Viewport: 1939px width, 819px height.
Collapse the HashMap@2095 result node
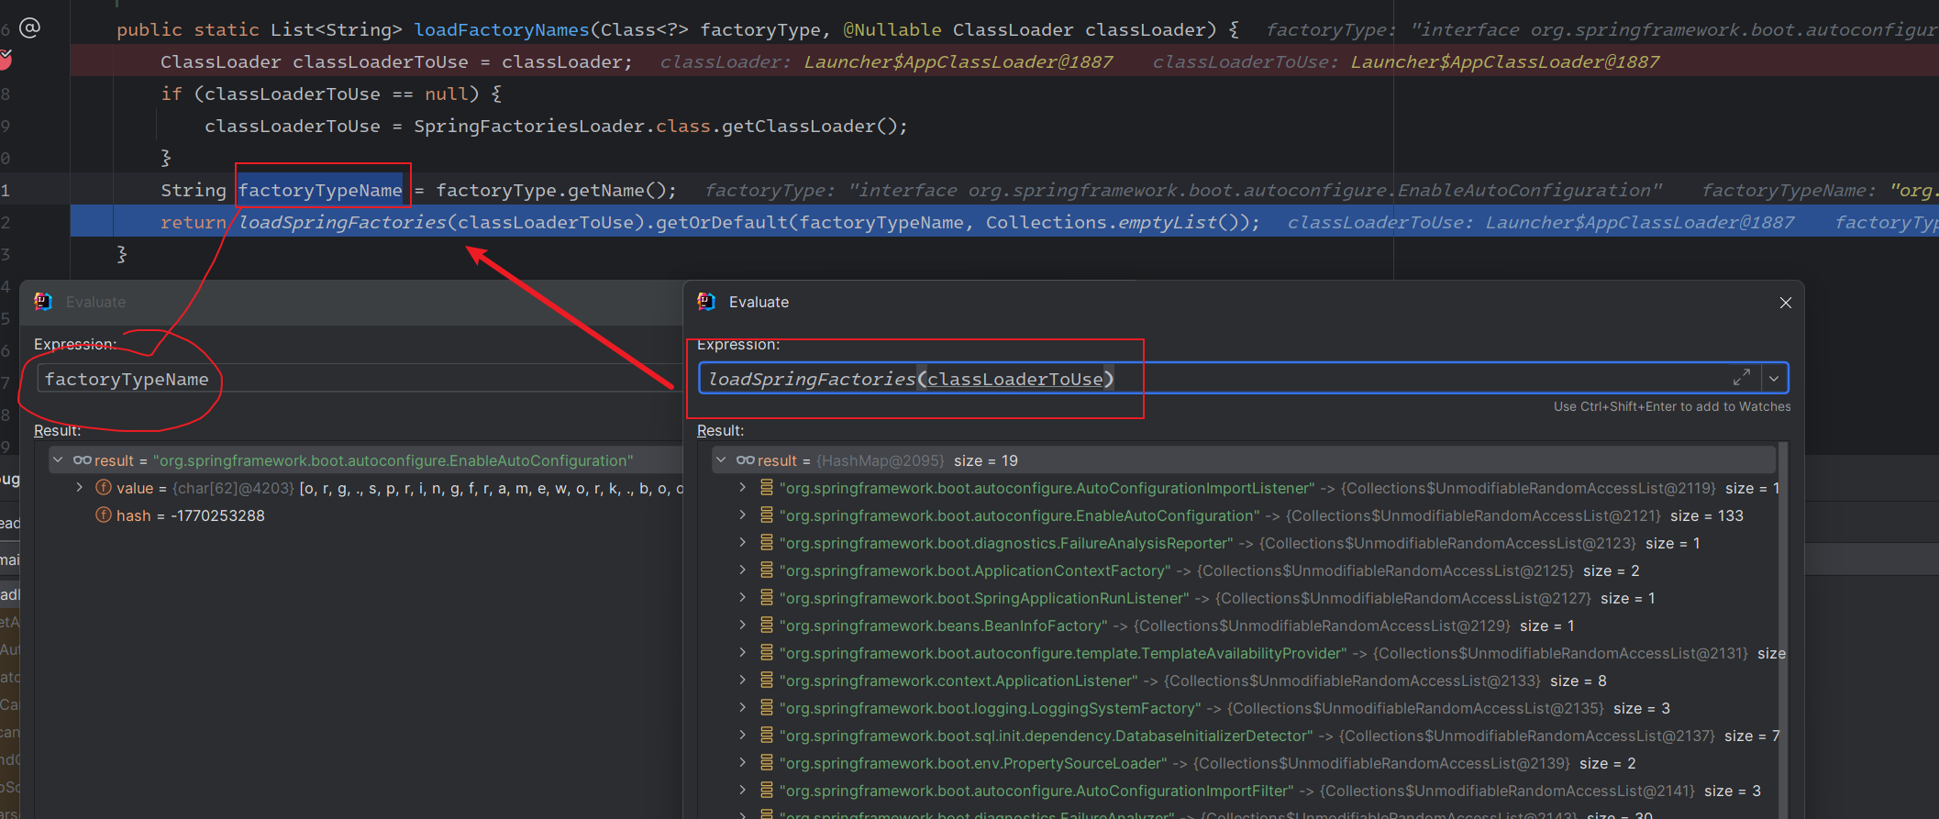pos(722,459)
